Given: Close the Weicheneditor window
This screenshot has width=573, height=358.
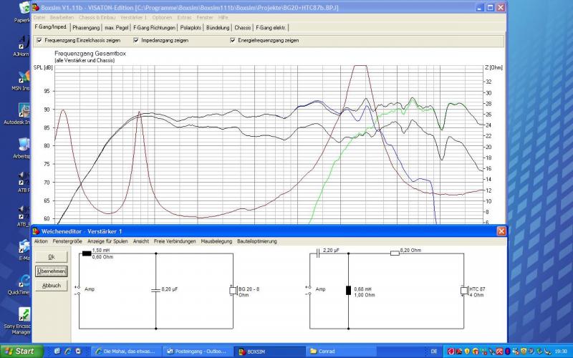Looking at the screenshot, I should [x=501, y=231].
